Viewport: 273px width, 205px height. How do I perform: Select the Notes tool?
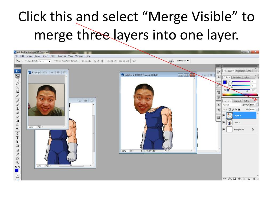pyautogui.click(x=17, y=151)
